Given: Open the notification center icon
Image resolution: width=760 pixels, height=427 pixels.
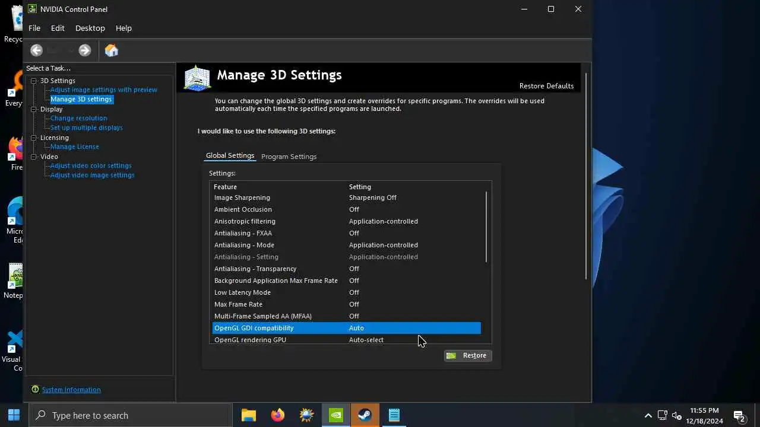Looking at the screenshot, I should (x=739, y=415).
